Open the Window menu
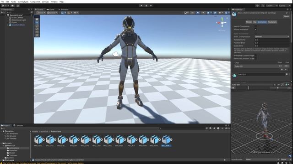293x164 pixels. click(54, 2)
